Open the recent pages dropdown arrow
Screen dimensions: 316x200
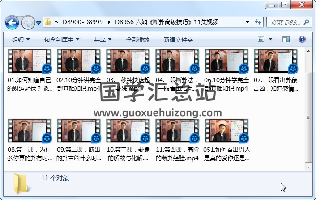click(38, 23)
